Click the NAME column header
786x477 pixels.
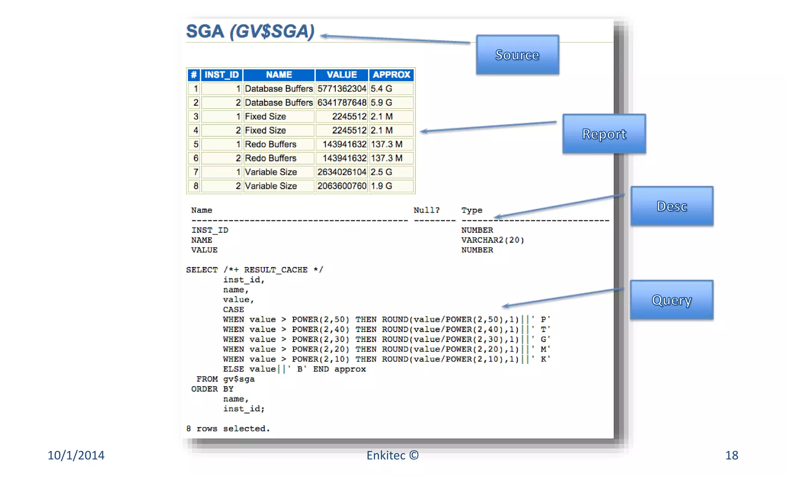(x=279, y=74)
